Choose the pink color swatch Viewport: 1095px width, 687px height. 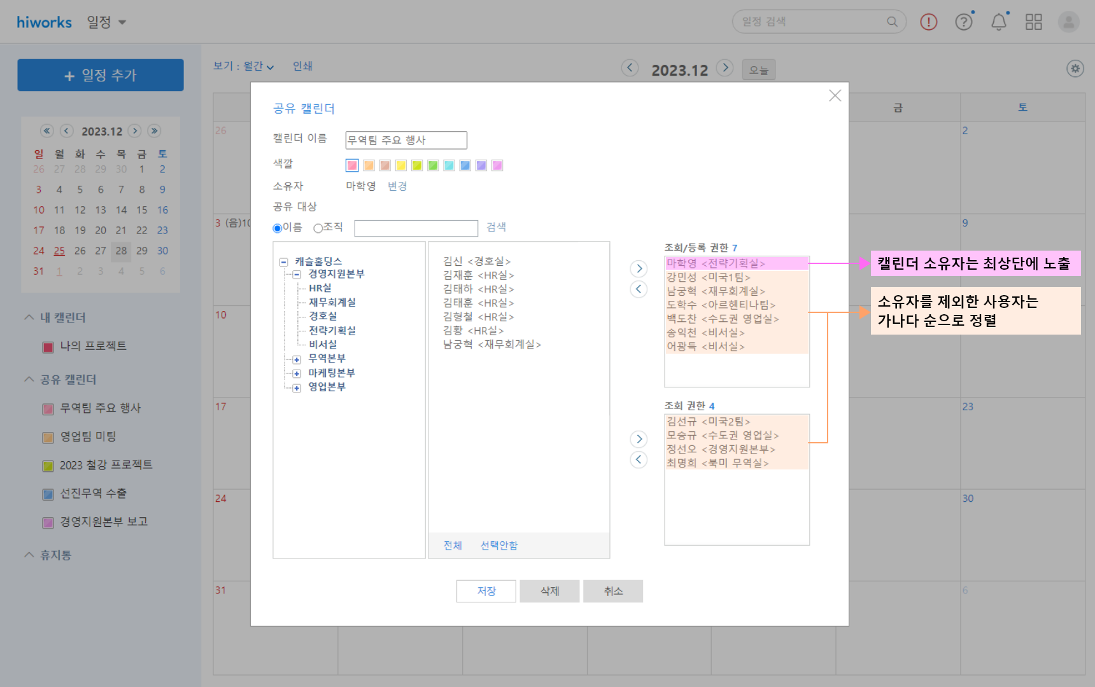click(x=352, y=165)
